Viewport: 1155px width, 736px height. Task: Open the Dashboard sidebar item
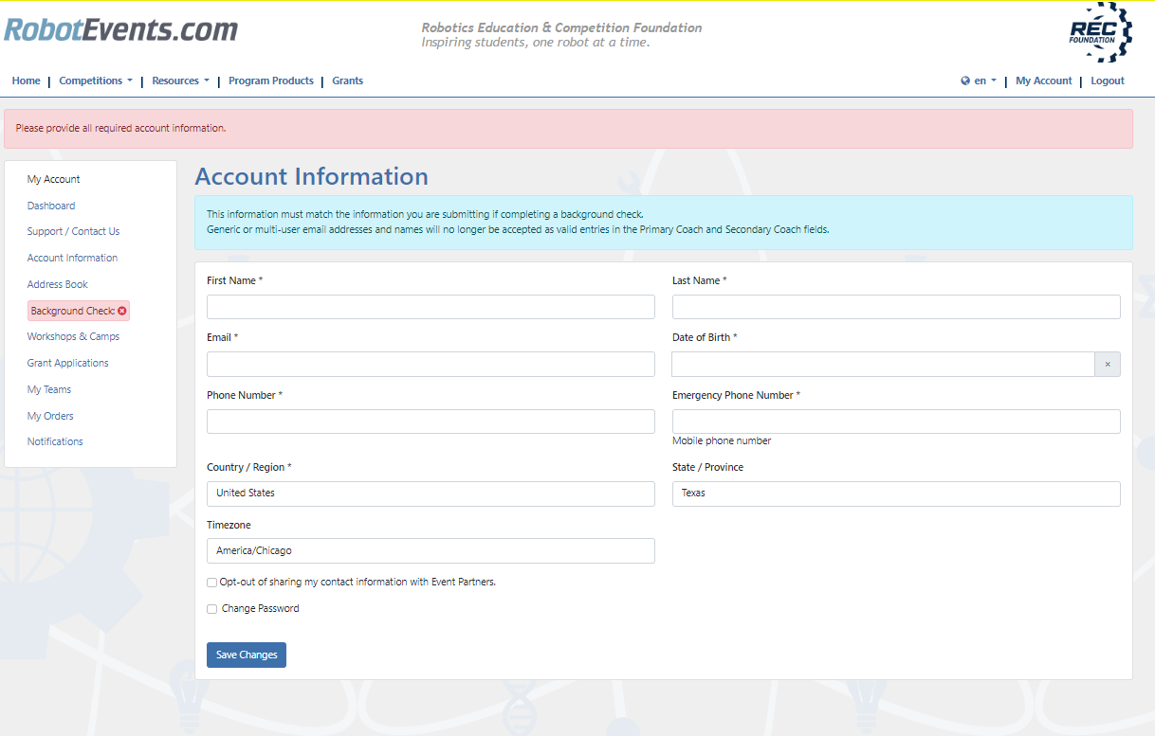tap(51, 205)
